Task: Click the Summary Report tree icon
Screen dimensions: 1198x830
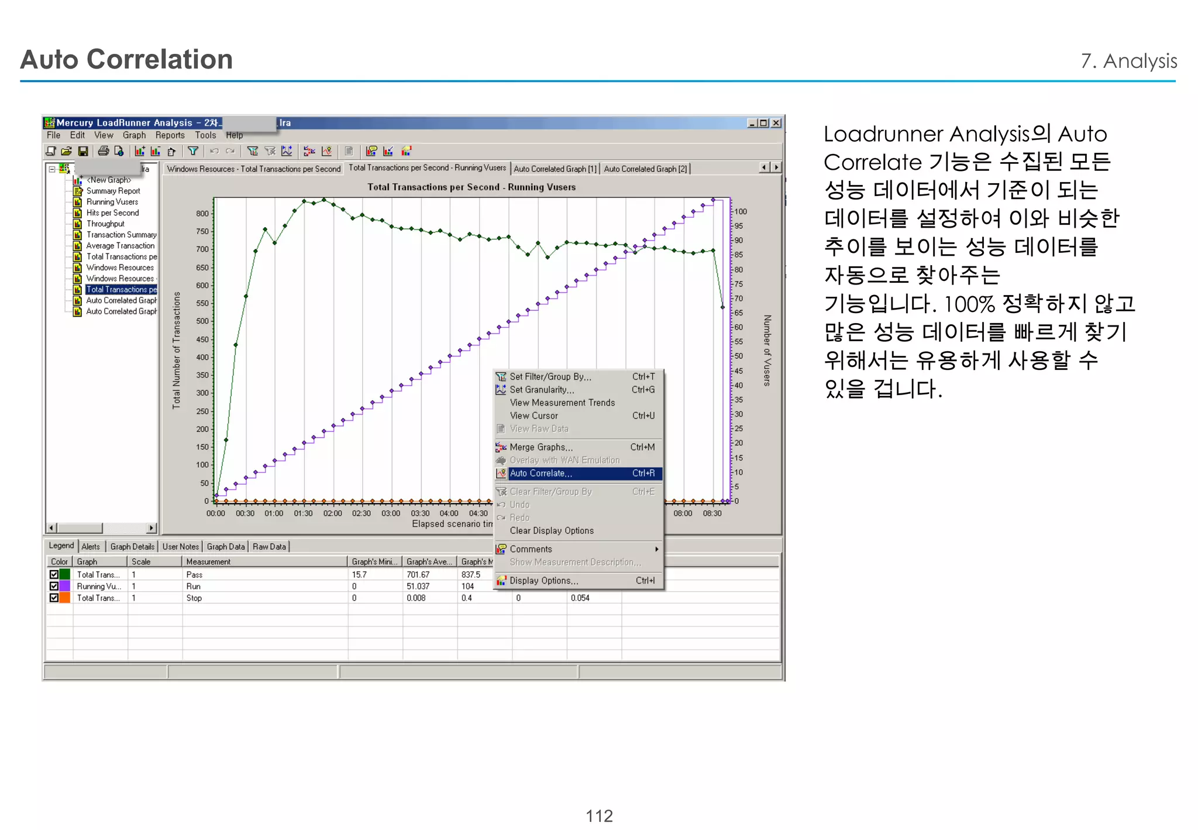Action: [77, 191]
